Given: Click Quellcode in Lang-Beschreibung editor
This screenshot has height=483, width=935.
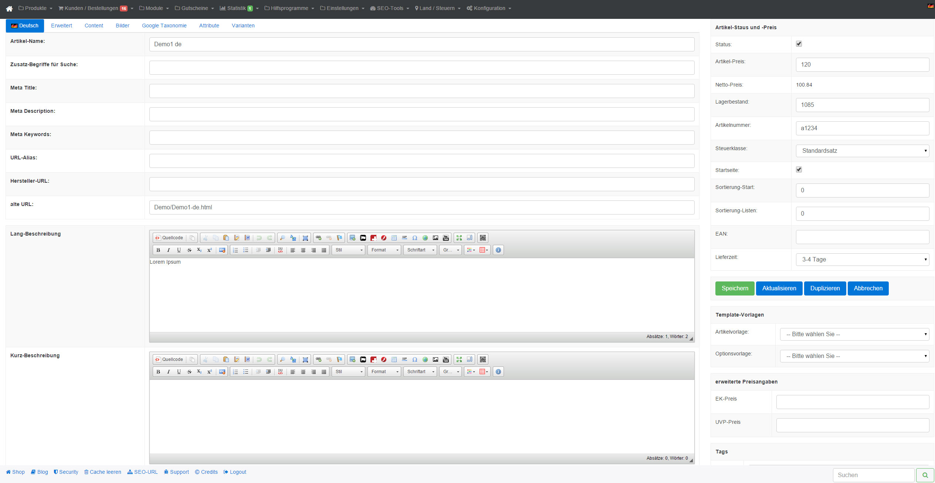Looking at the screenshot, I should pyautogui.click(x=169, y=238).
